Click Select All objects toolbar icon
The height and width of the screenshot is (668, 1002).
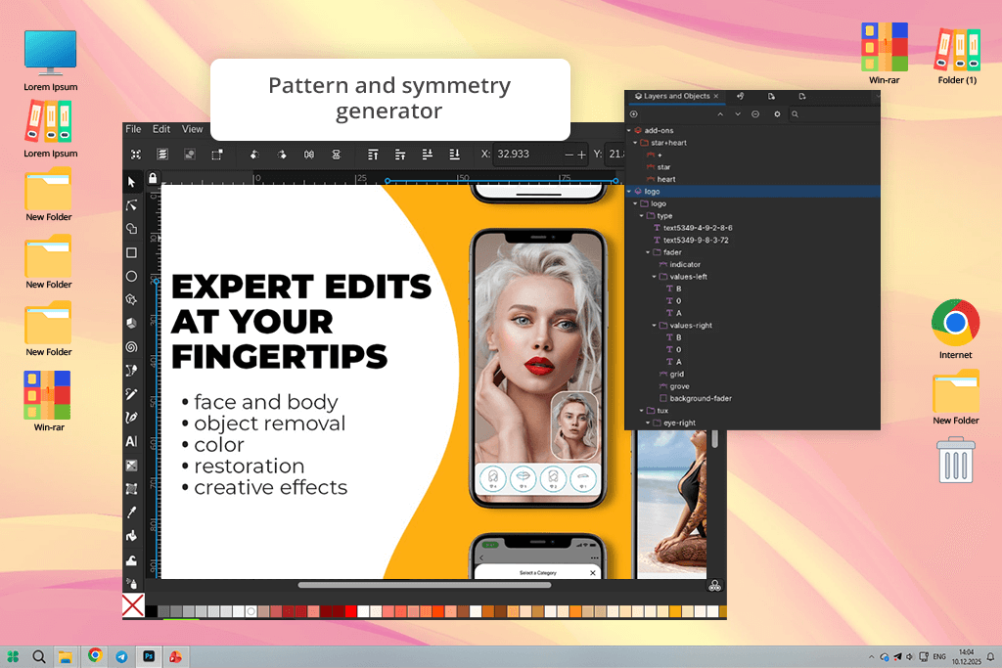136,155
